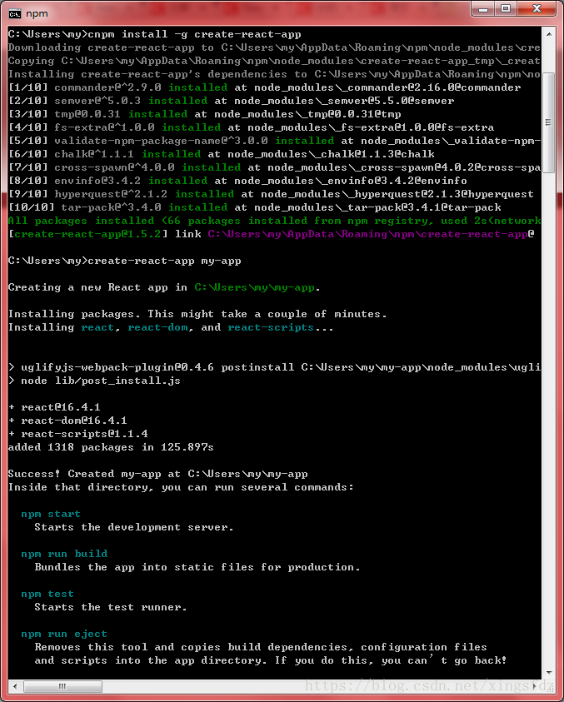Click the 'Success! Created my-app' line
Image resolution: width=564 pixels, height=702 pixels.
(157, 474)
